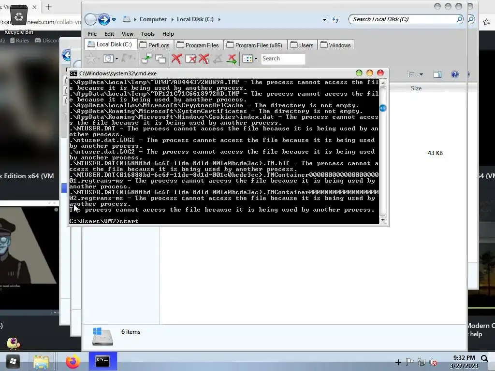Click the muted volume tray icon
Viewport: 495px width, 371px height.
coord(433,362)
